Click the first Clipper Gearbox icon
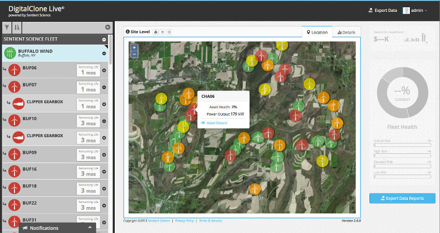440x233 pixels. coord(18,104)
